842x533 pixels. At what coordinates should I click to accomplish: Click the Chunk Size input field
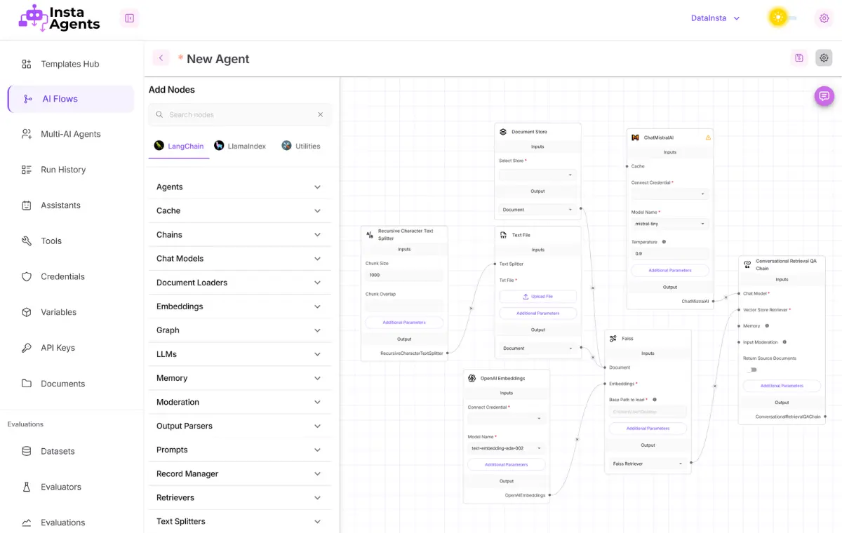coord(404,275)
